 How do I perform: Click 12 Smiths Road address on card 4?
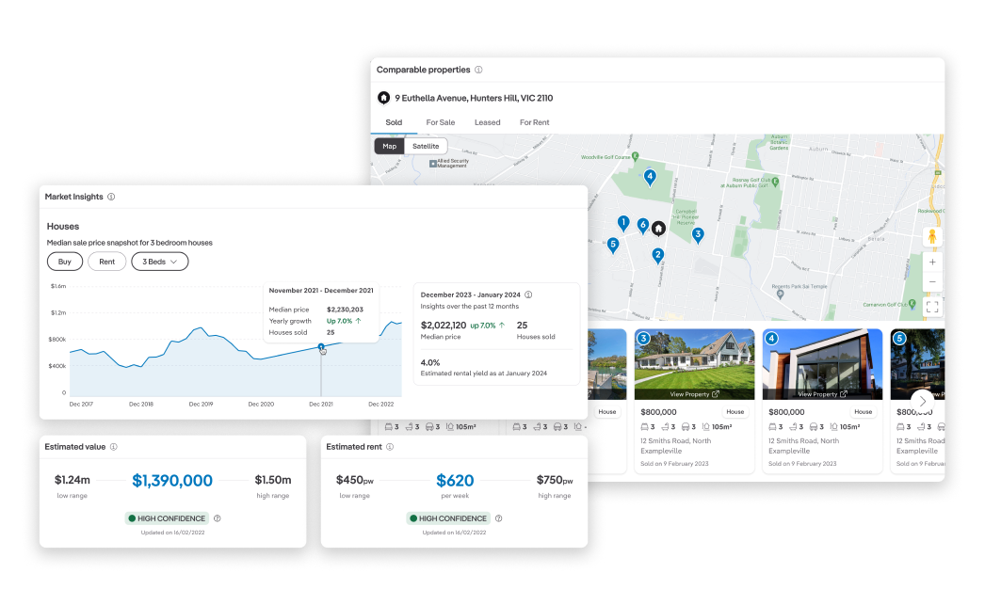pyautogui.click(x=803, y=446)
